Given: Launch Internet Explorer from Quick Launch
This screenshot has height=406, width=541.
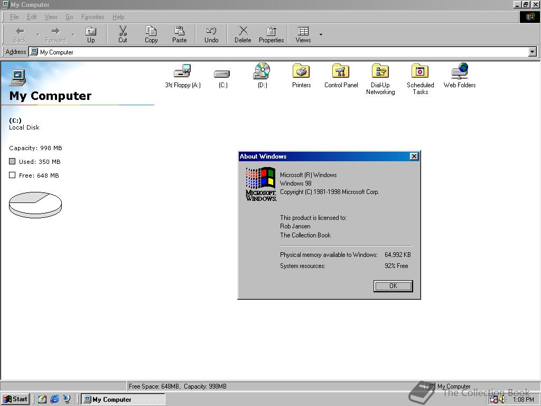Looking at the screenshot, I should [54, 399].
